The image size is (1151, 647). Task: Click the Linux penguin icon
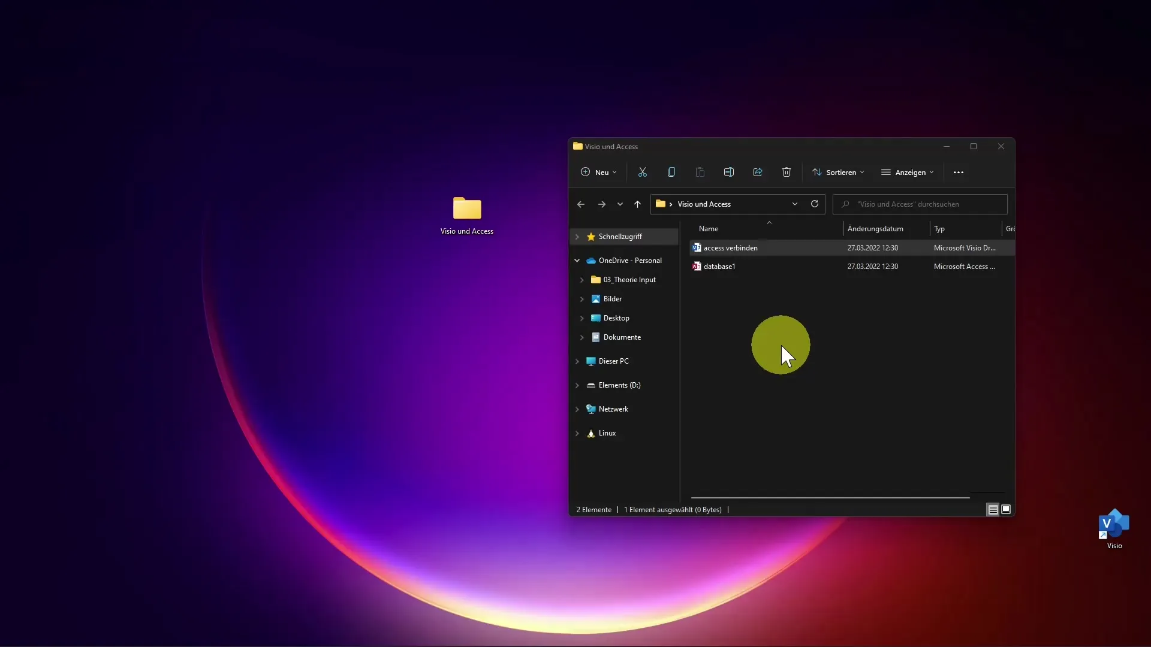[x=590, y=433]
